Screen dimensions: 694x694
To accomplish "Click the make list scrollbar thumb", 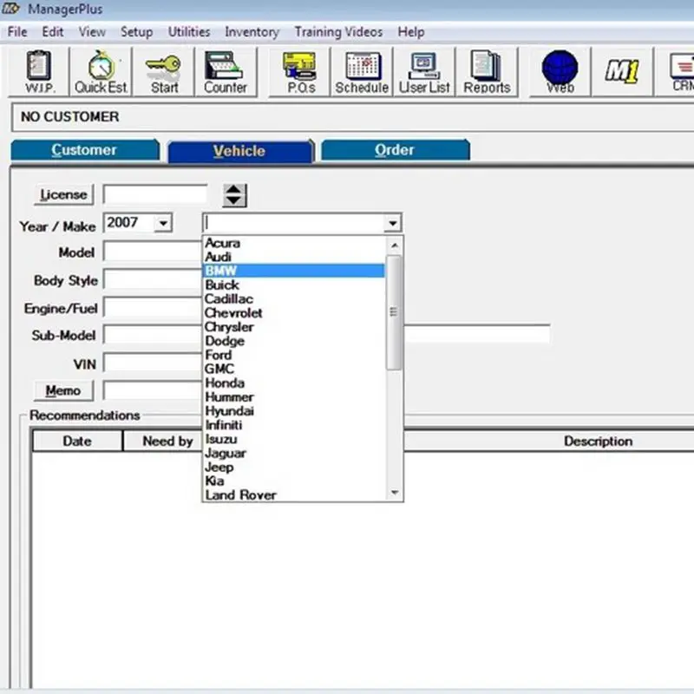I will 394,312.
